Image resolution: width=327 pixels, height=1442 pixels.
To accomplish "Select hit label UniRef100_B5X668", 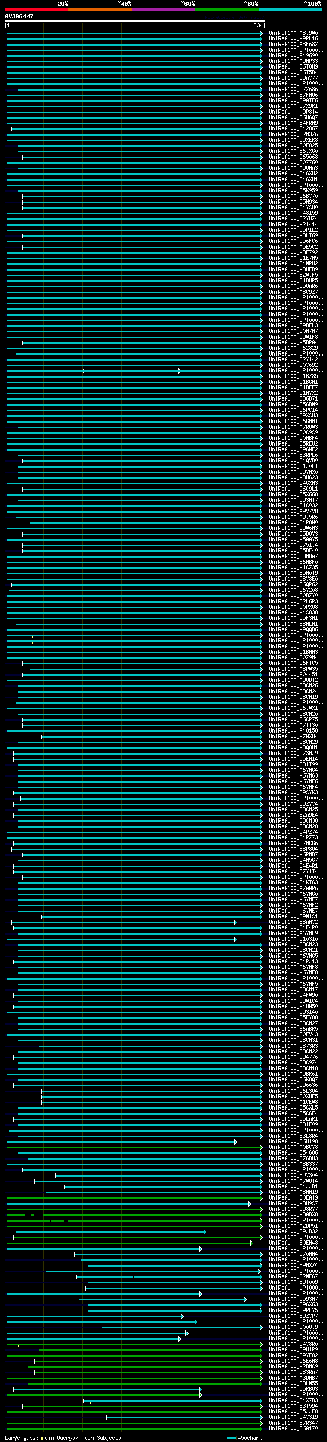I will pyautogui.click(x=293, y=494).
